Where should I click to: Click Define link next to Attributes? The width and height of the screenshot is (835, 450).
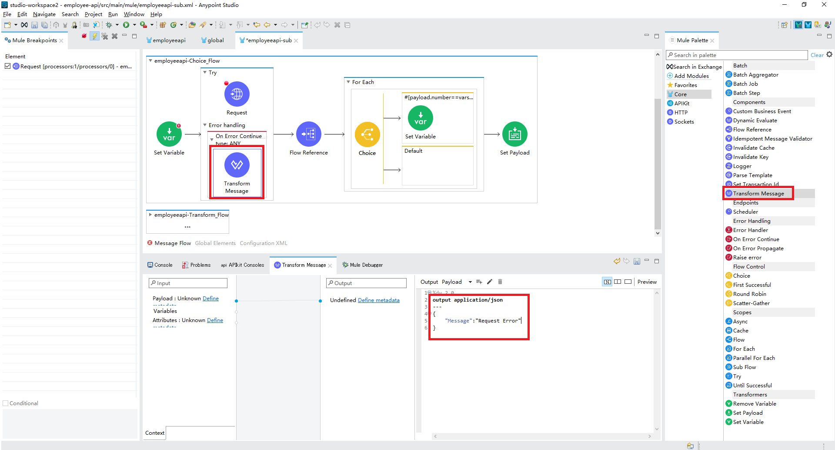[x=215, y=320]
